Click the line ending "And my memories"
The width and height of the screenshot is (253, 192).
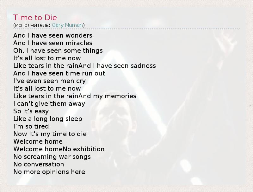pos(75,96)
